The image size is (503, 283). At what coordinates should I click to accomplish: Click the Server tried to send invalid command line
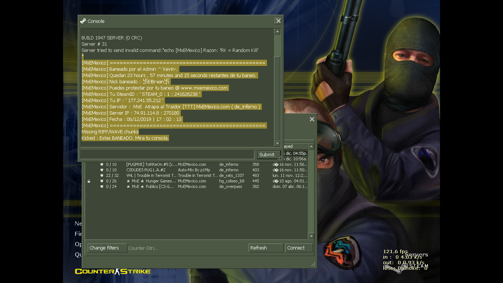[170, 50]
